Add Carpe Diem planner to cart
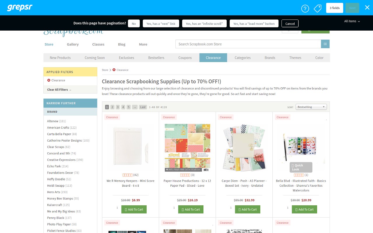This screenshot has width=373, height=233. [248, 209]
